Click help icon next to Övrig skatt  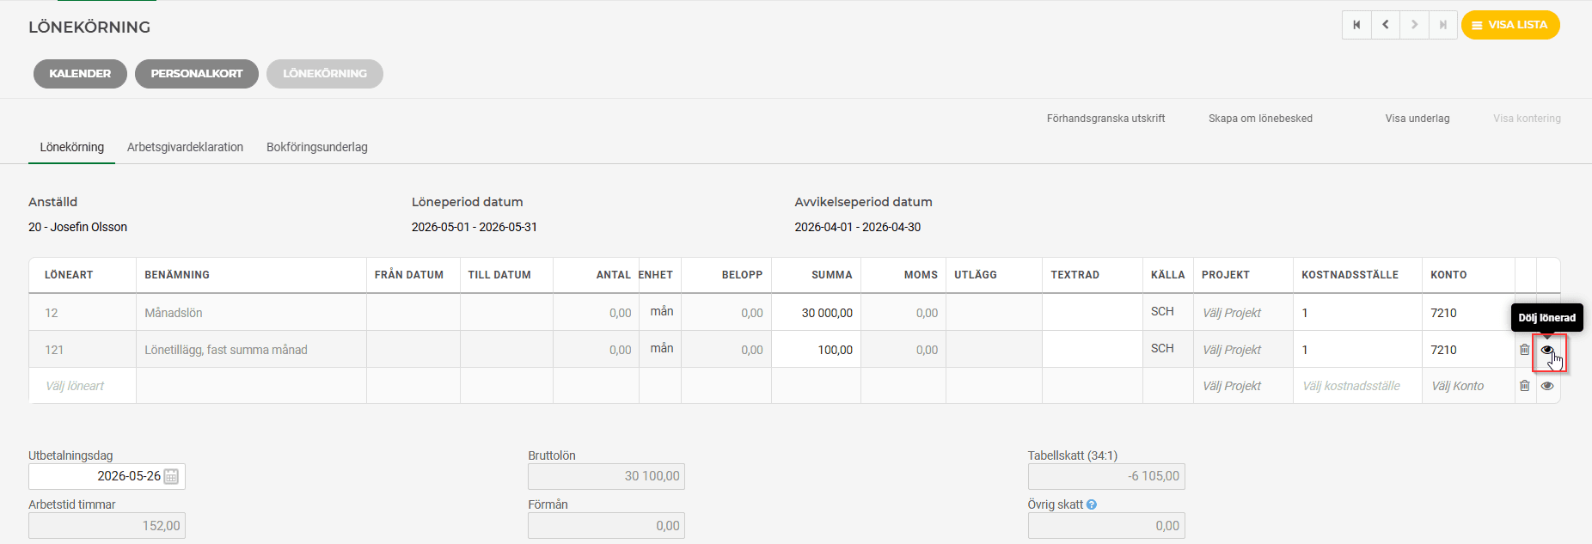(x=1092, y=504)
